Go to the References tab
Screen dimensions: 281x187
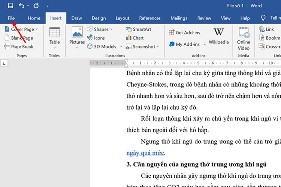tap(150, 18)
